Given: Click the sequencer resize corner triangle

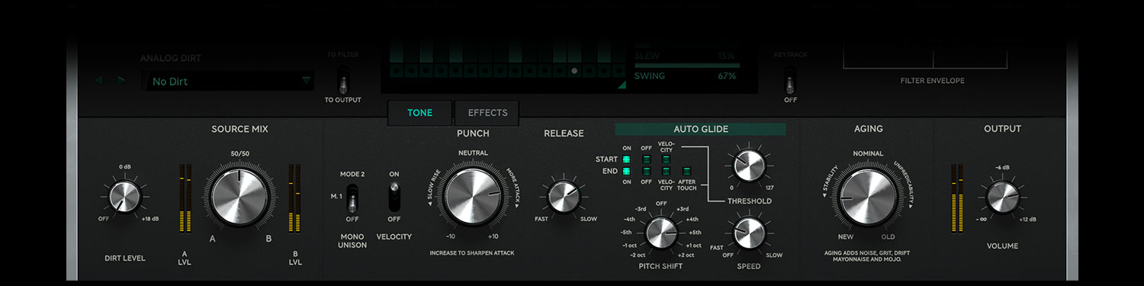Looking at the screenshot, I should (622, 85).
